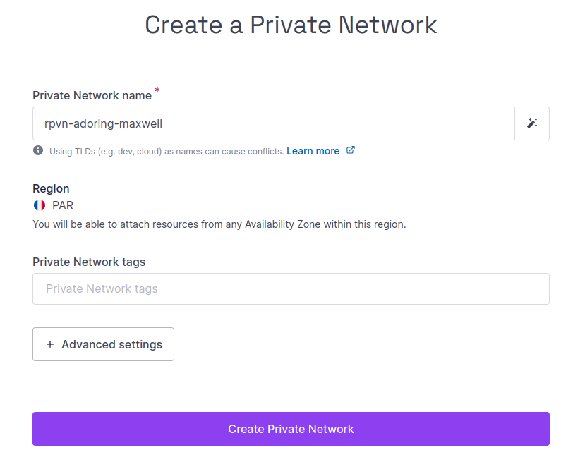This screenshot has width=573, height=462.
Task: Click the required asterisk on the name label
Action: pos(157,90)
